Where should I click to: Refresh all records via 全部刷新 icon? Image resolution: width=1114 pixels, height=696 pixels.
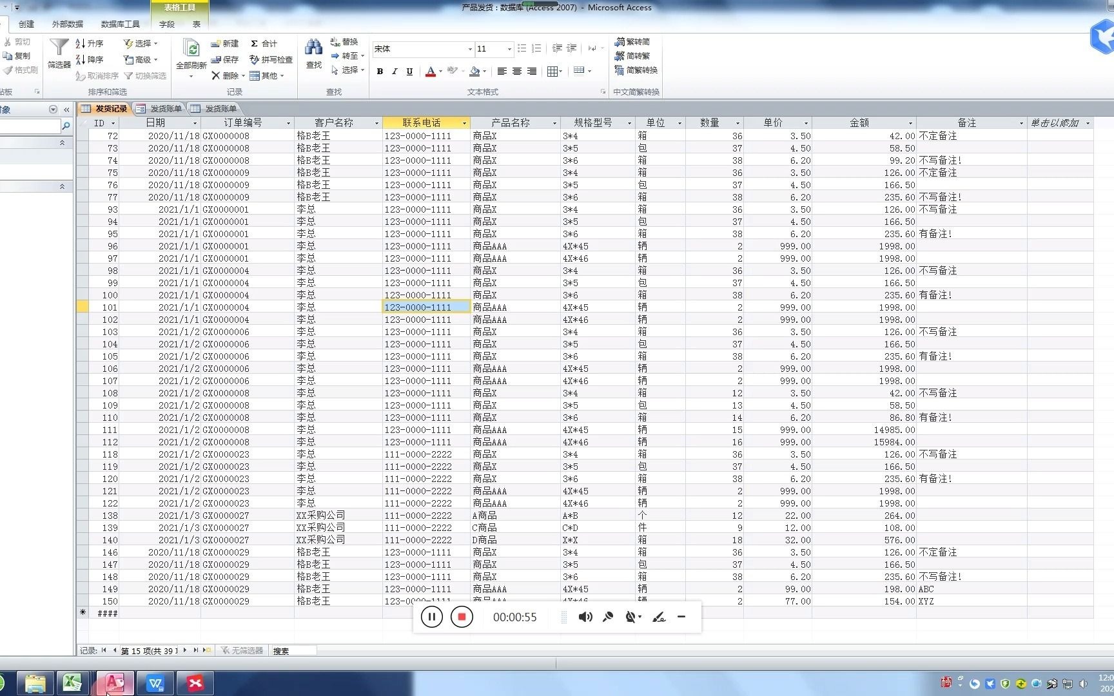[x=191, y=56]
